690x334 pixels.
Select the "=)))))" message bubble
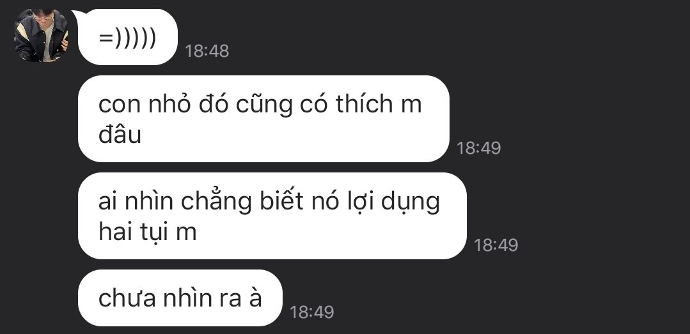pyautogui.click(x=128, y=37)
